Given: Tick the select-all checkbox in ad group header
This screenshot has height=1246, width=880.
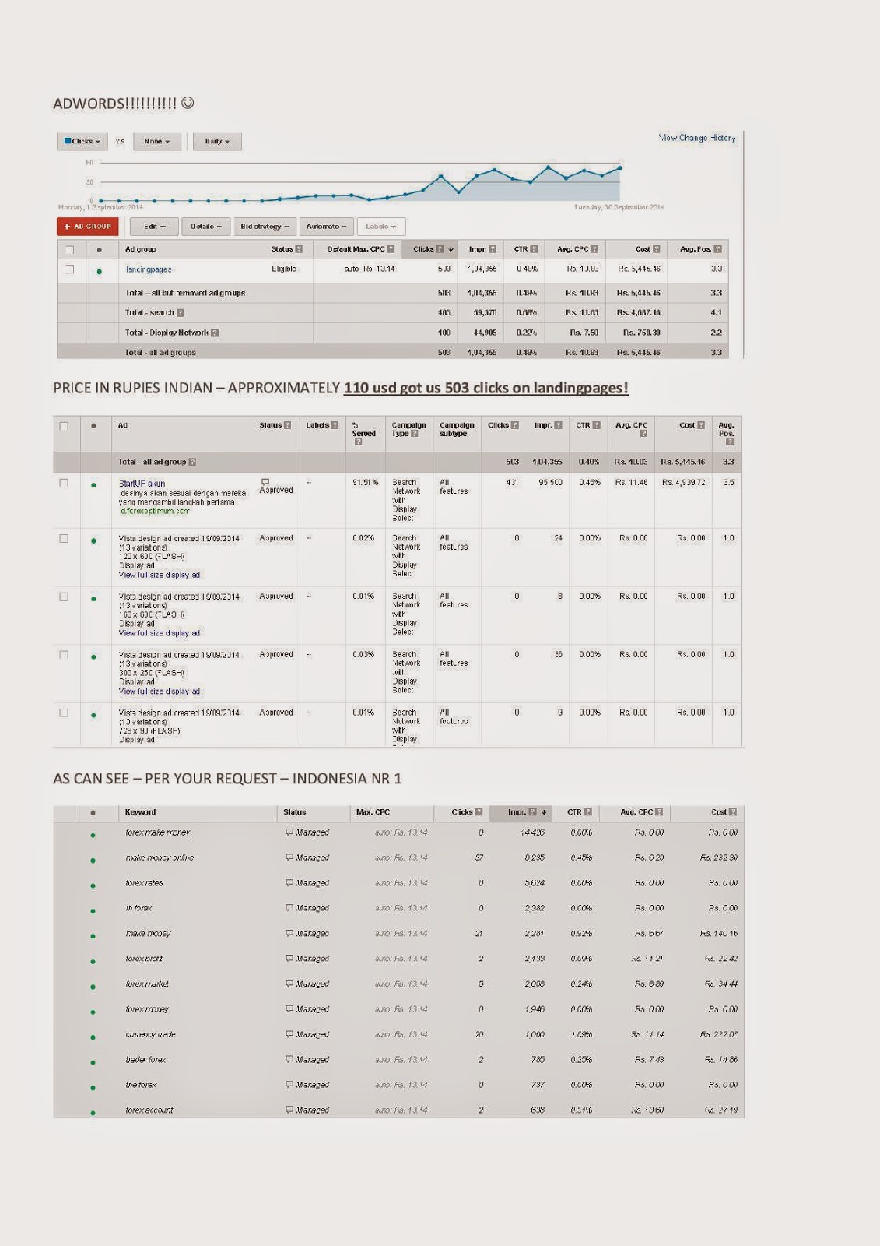Looking at the screenshot, I should click(70, 250).
